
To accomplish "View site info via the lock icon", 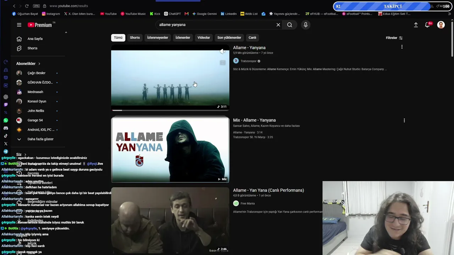I will [45, 6].
